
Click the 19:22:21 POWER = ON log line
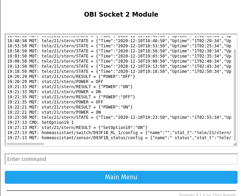click(54, 112)
